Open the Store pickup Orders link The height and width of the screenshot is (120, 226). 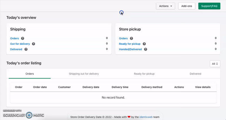pos(123,38)
